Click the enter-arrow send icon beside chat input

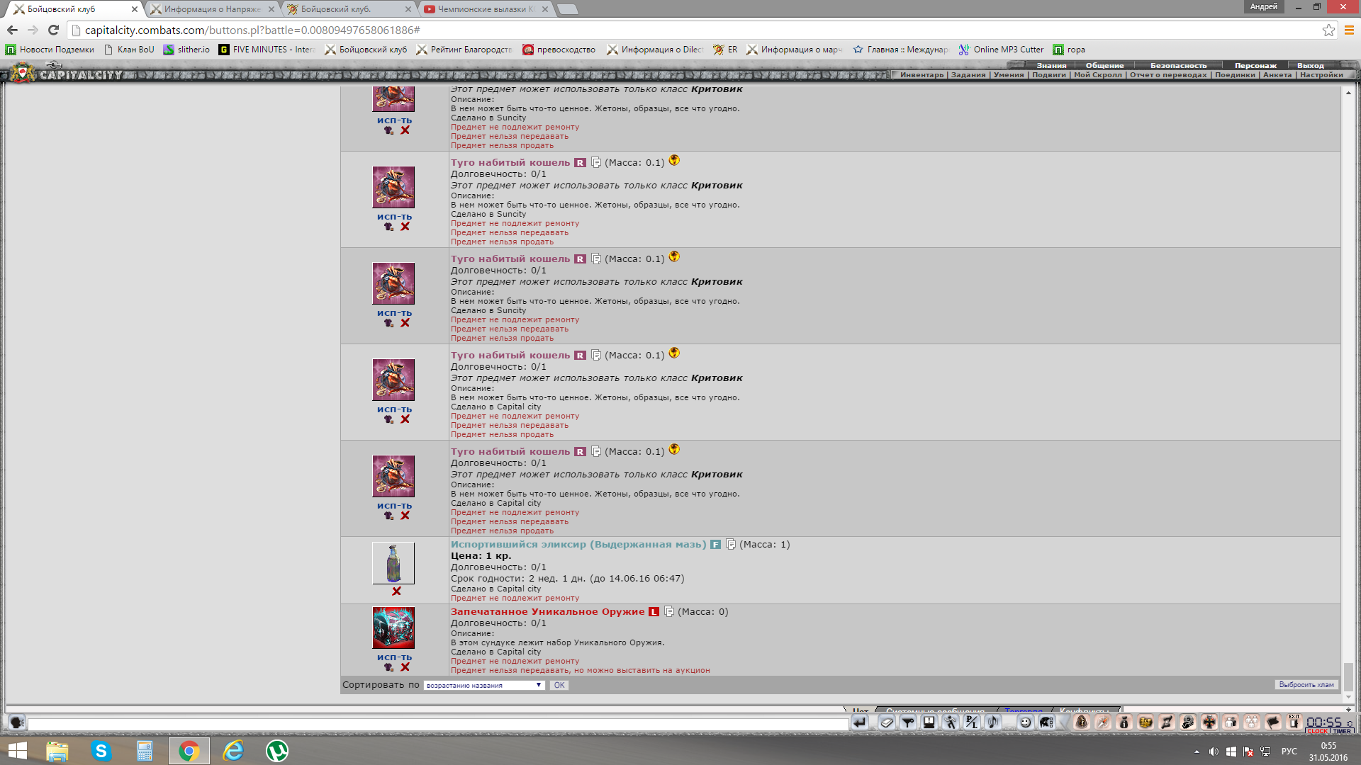[859, 722]
